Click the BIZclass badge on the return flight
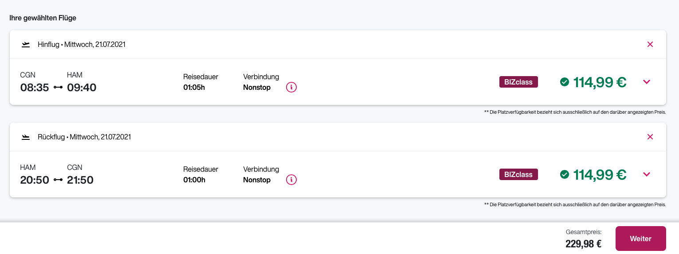Image resolution: width=679 pixels, height=254 pixels. tap(518, 174)
